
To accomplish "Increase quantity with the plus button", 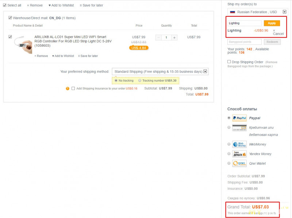I will (174, 38).
